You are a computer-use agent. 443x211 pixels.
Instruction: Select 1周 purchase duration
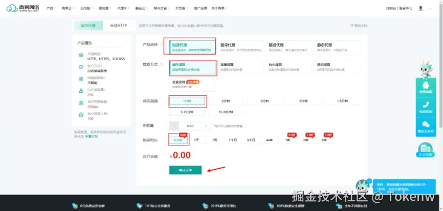click(214, 140)
